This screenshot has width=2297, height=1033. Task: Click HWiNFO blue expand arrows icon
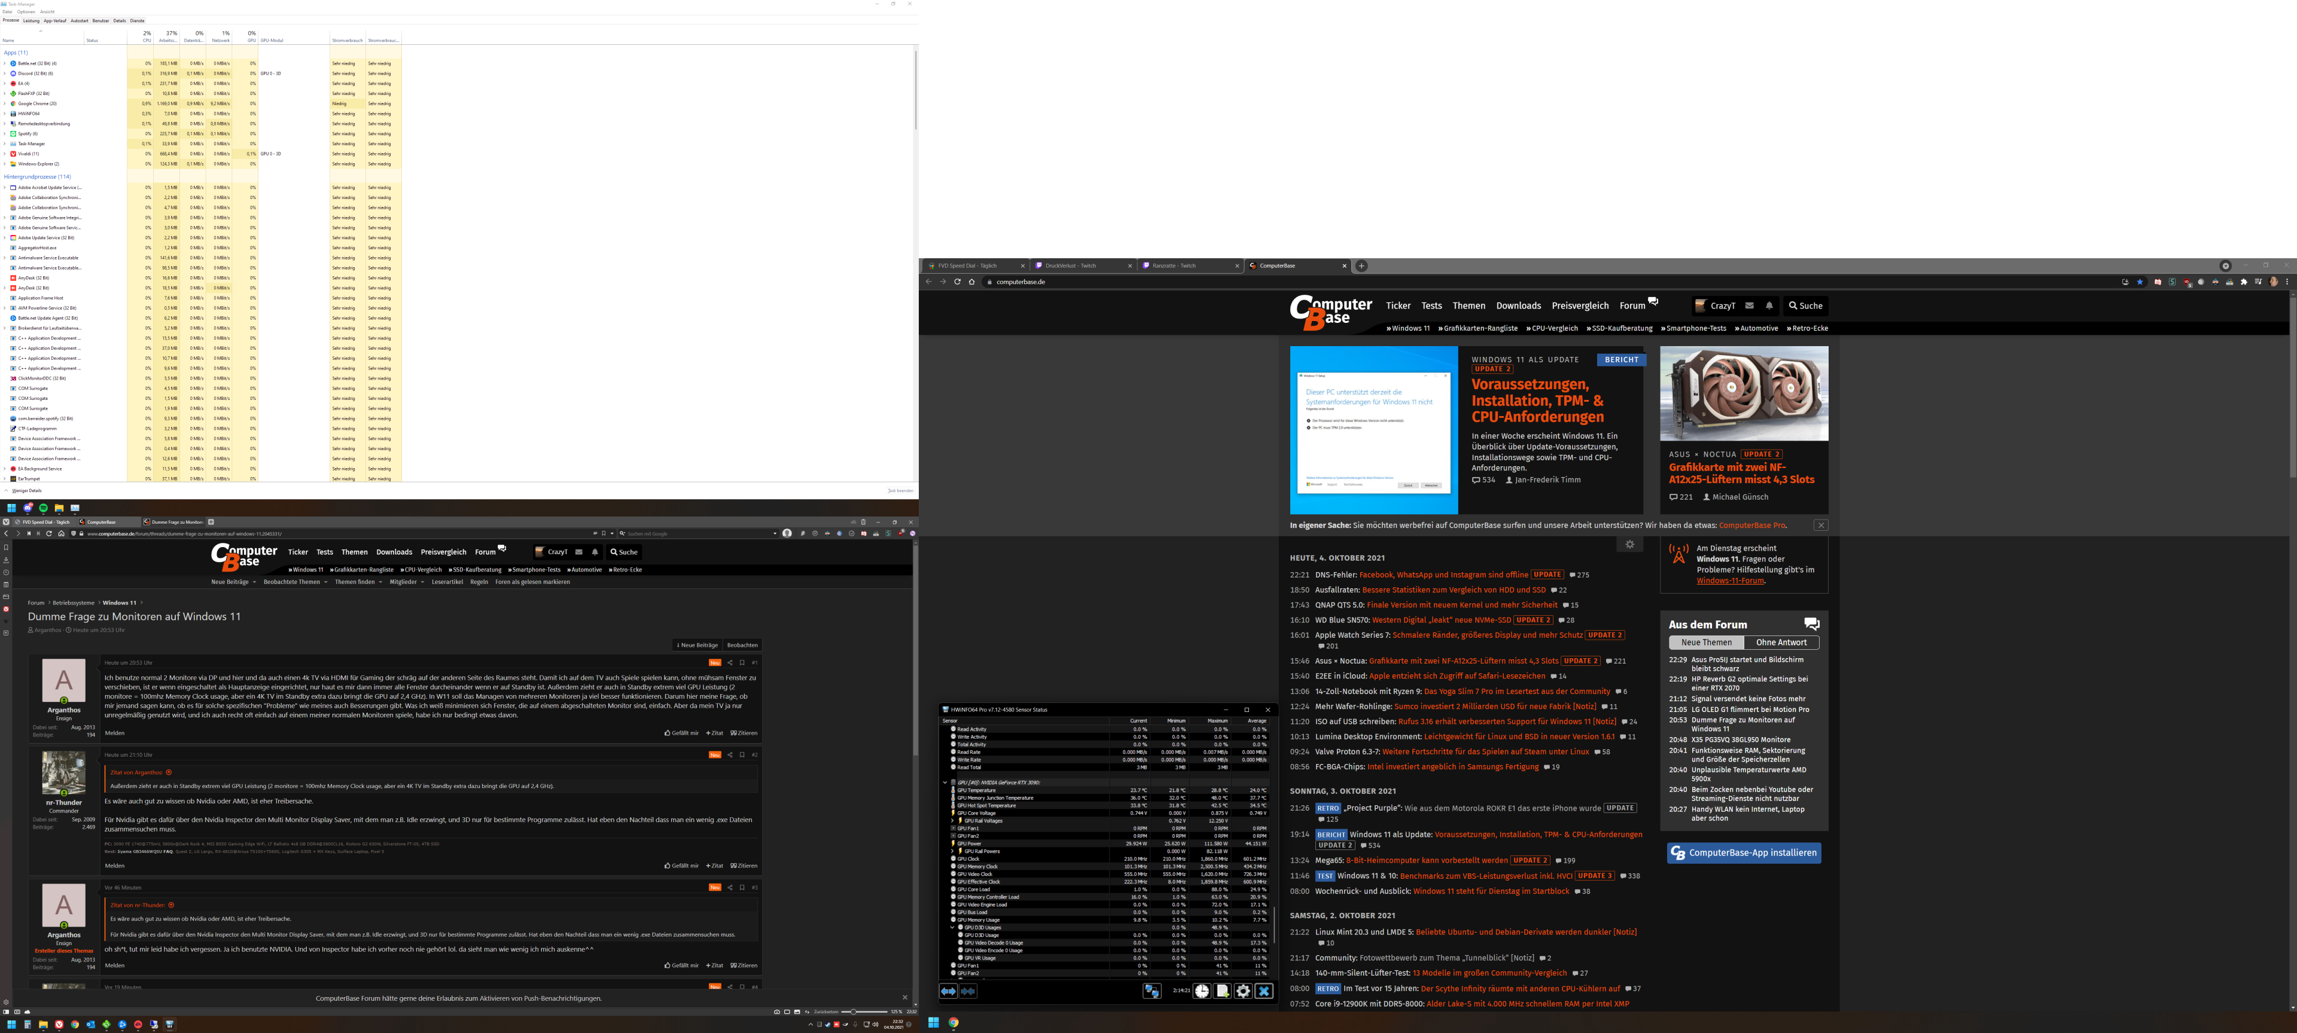point(948,991)
